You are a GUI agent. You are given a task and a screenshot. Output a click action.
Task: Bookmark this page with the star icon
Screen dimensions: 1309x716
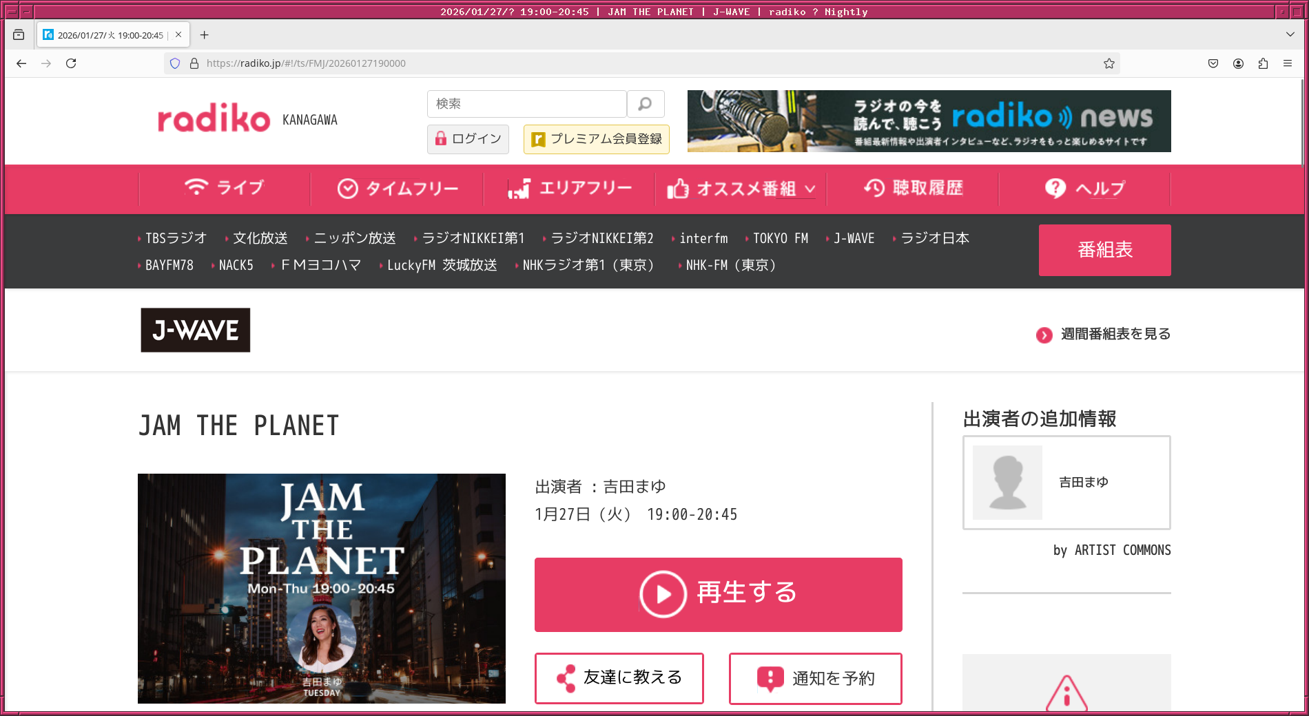tap(1109, 63)
